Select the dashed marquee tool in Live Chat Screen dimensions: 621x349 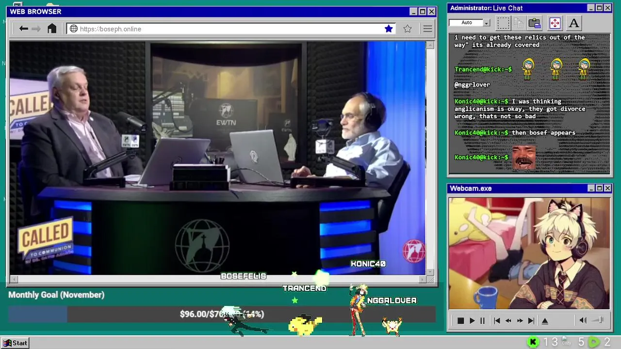coord(503,23)
